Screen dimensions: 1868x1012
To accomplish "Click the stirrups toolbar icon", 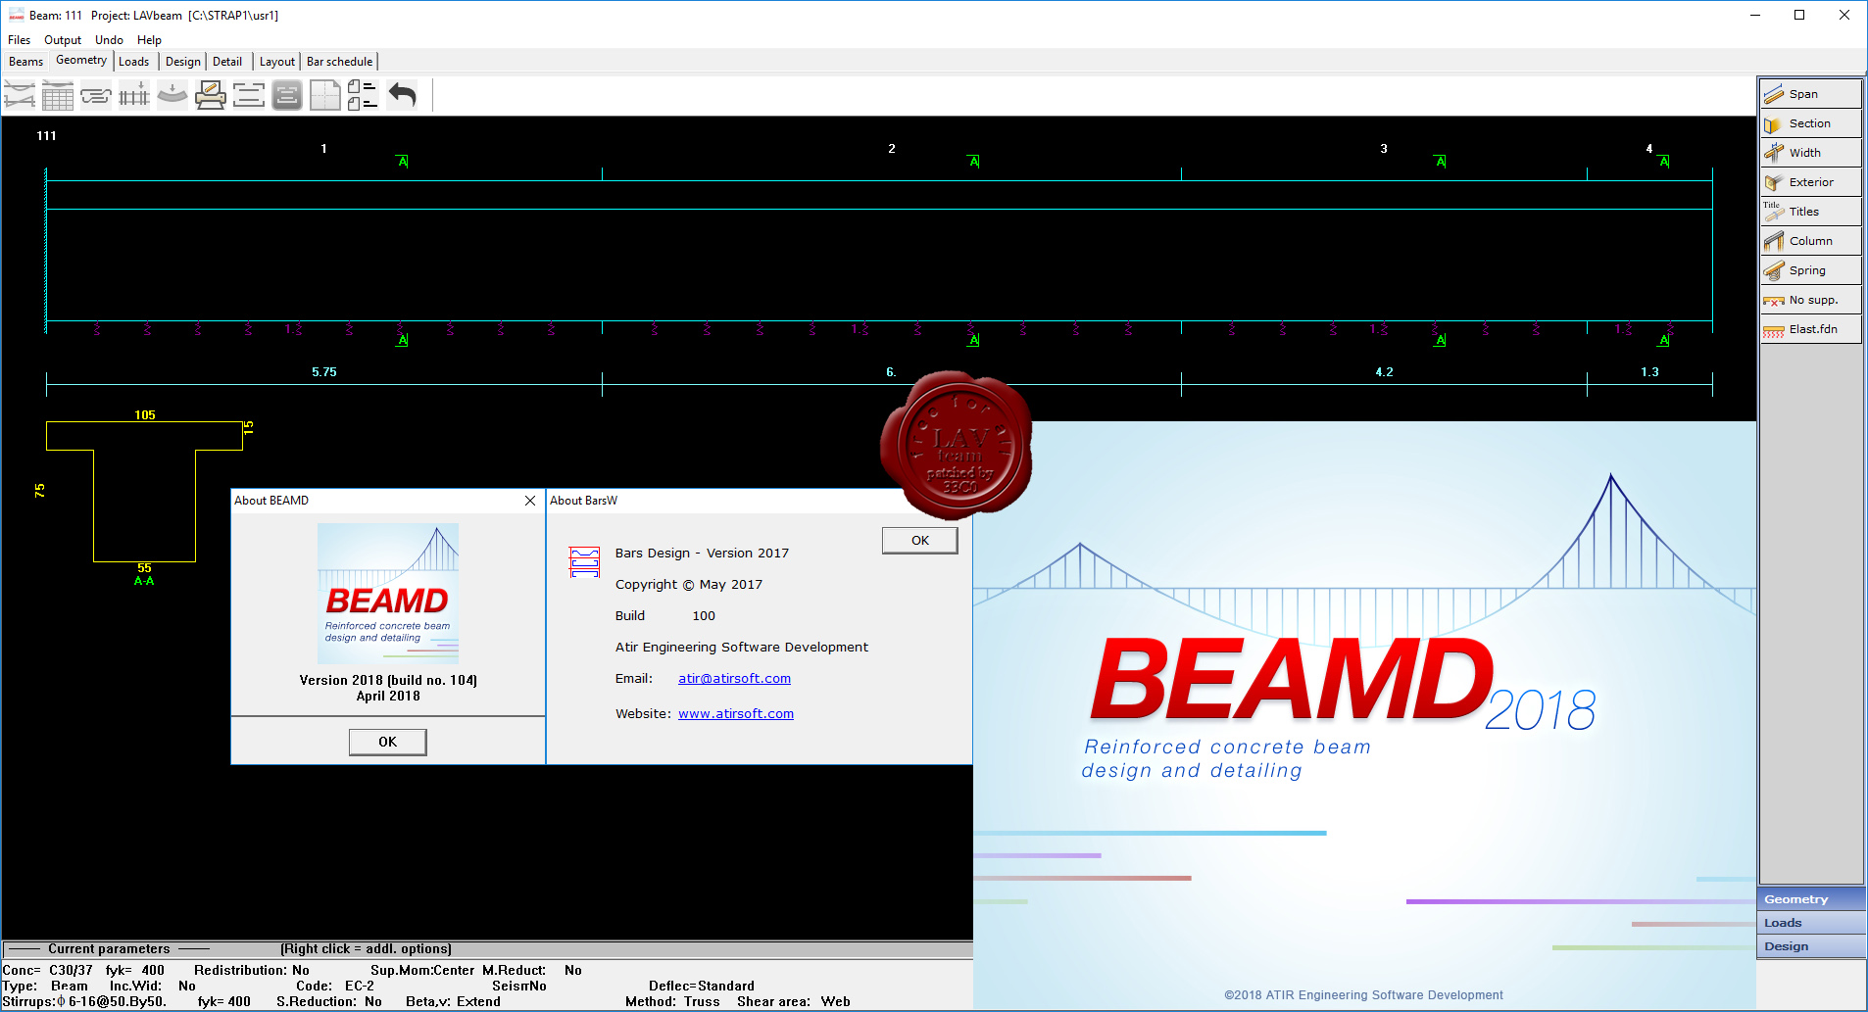I will (x=134, y=95).
